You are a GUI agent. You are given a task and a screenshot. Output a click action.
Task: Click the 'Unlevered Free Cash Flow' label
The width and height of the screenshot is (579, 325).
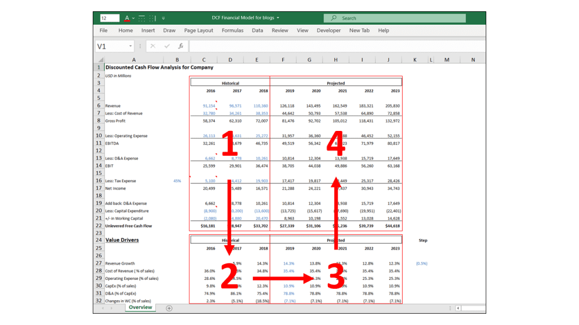pos(128,226)
